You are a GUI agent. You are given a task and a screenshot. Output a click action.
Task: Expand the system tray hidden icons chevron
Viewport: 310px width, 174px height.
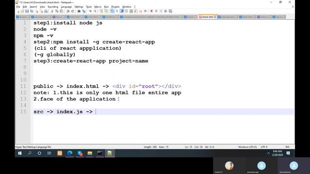click(268, 153)
